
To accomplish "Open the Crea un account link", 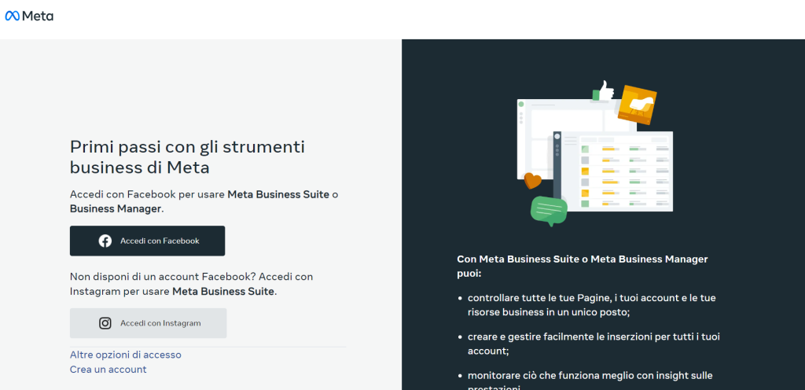I will click(108, 370).
